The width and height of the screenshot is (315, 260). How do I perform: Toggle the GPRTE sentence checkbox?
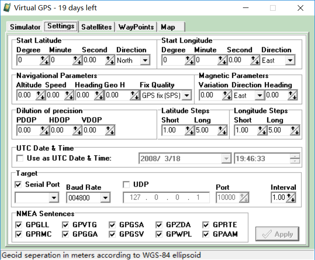[206, 225]
